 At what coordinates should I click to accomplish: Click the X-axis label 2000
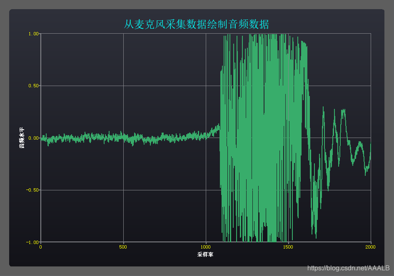[x=370, y=247]
